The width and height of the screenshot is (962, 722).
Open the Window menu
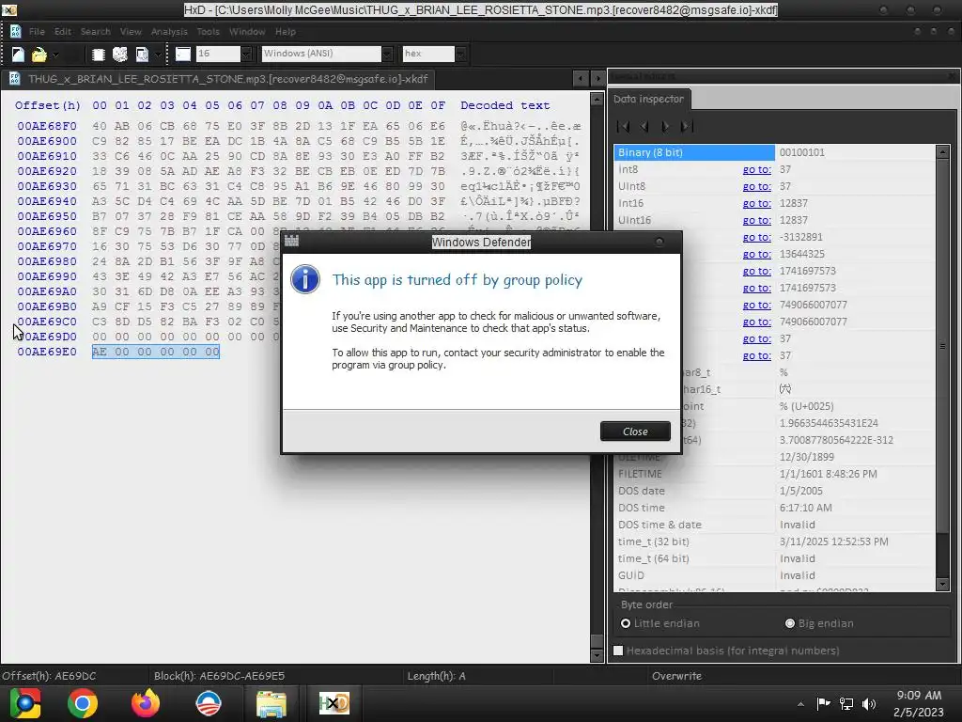247,31
